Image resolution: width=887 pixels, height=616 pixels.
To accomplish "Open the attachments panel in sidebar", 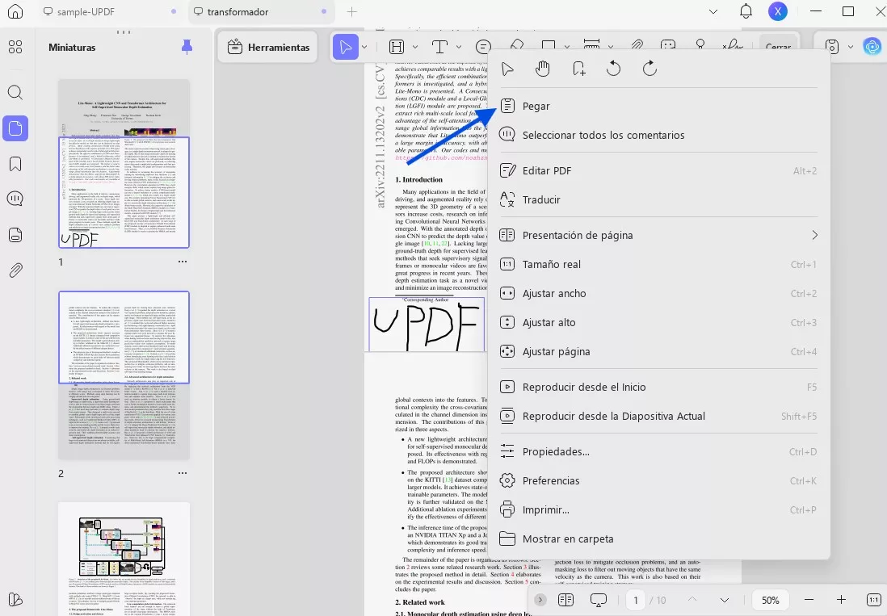I will tap(15, 270).
